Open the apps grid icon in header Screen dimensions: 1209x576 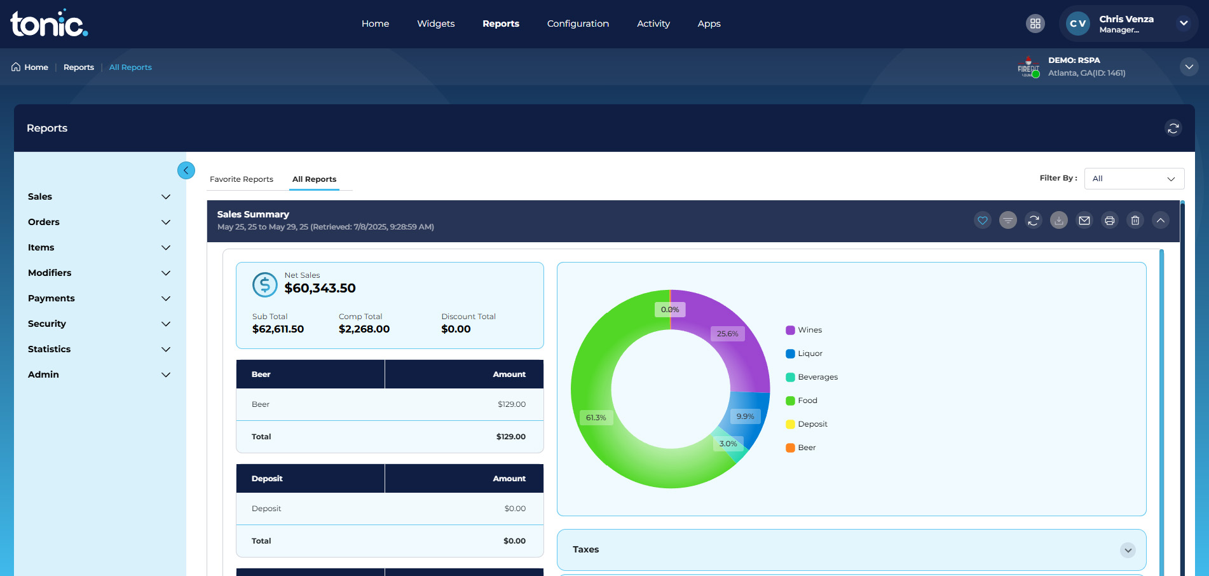[1035, 24]
